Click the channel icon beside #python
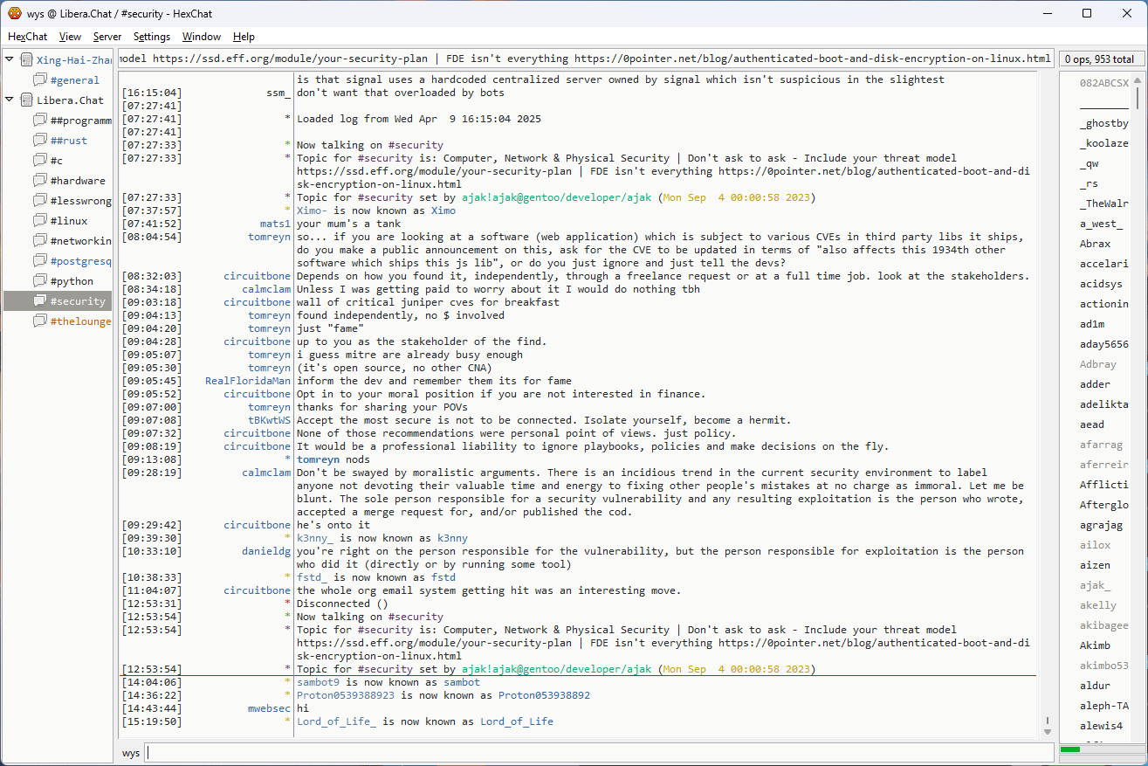Image resolution: width=1148 pixels, height=766 pixels. (40, 281)
